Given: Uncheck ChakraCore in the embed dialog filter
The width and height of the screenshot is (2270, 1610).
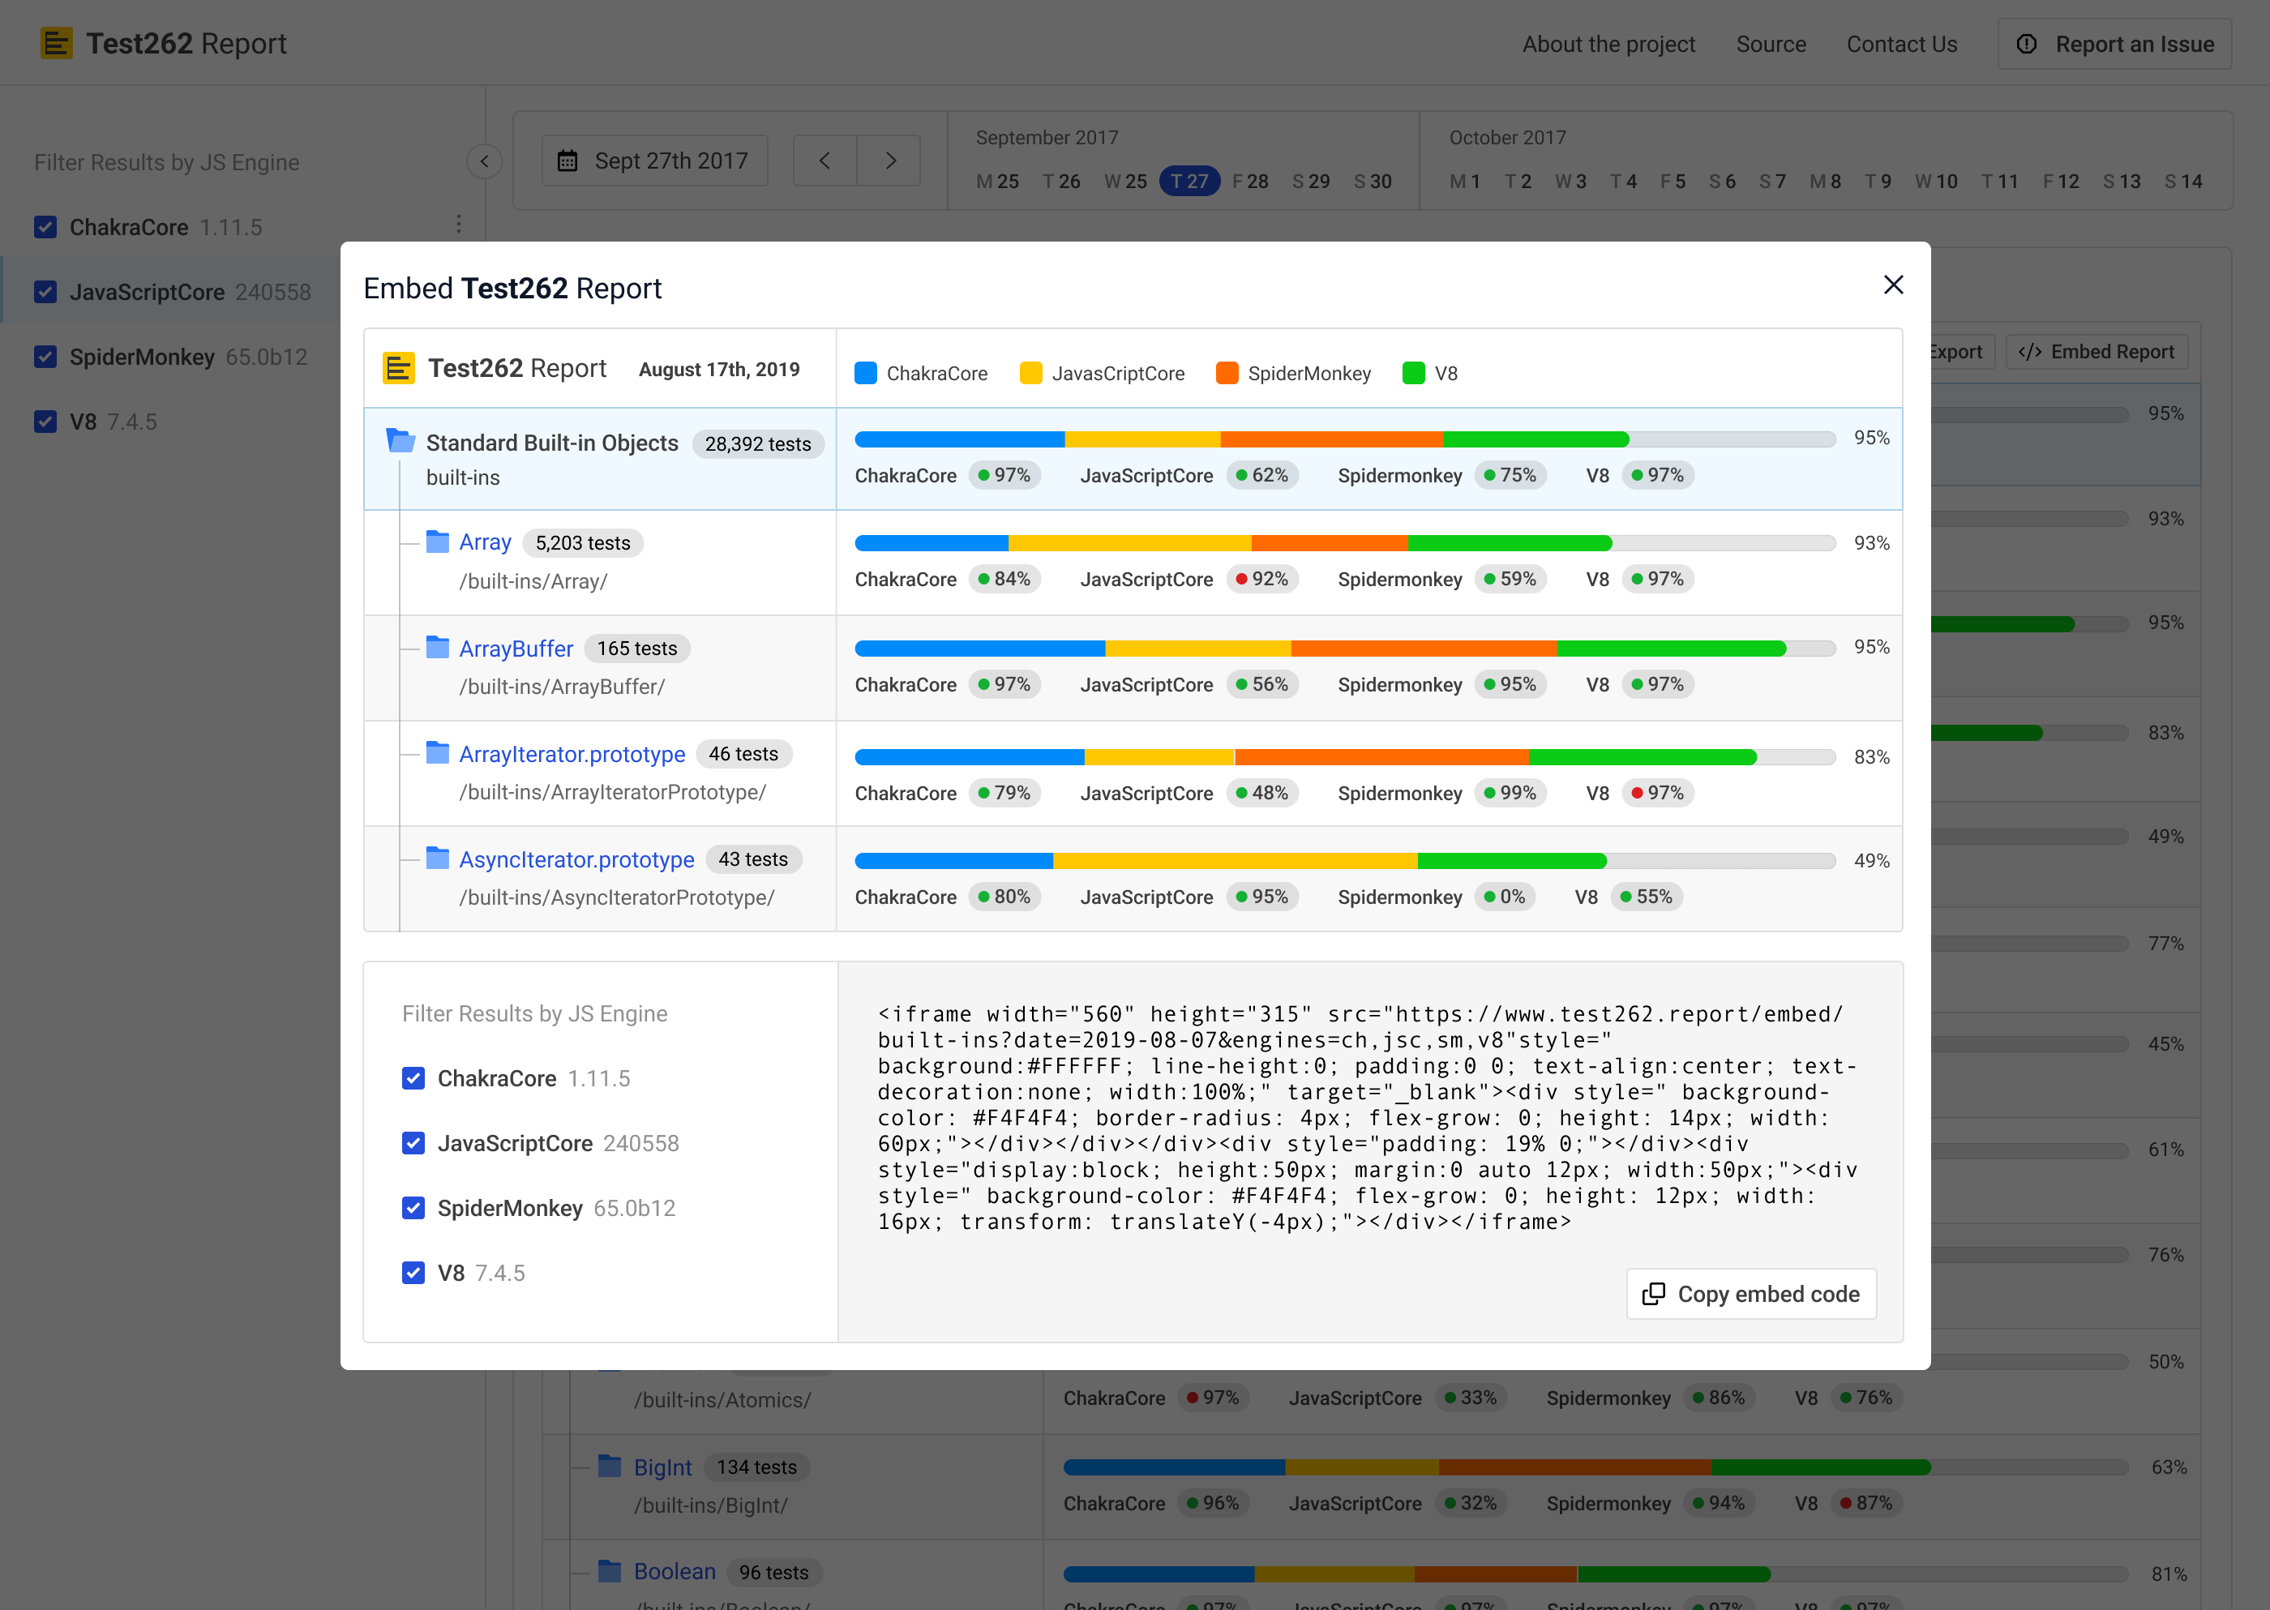Looking at the screenshot, I should (x=413, y=1079).
